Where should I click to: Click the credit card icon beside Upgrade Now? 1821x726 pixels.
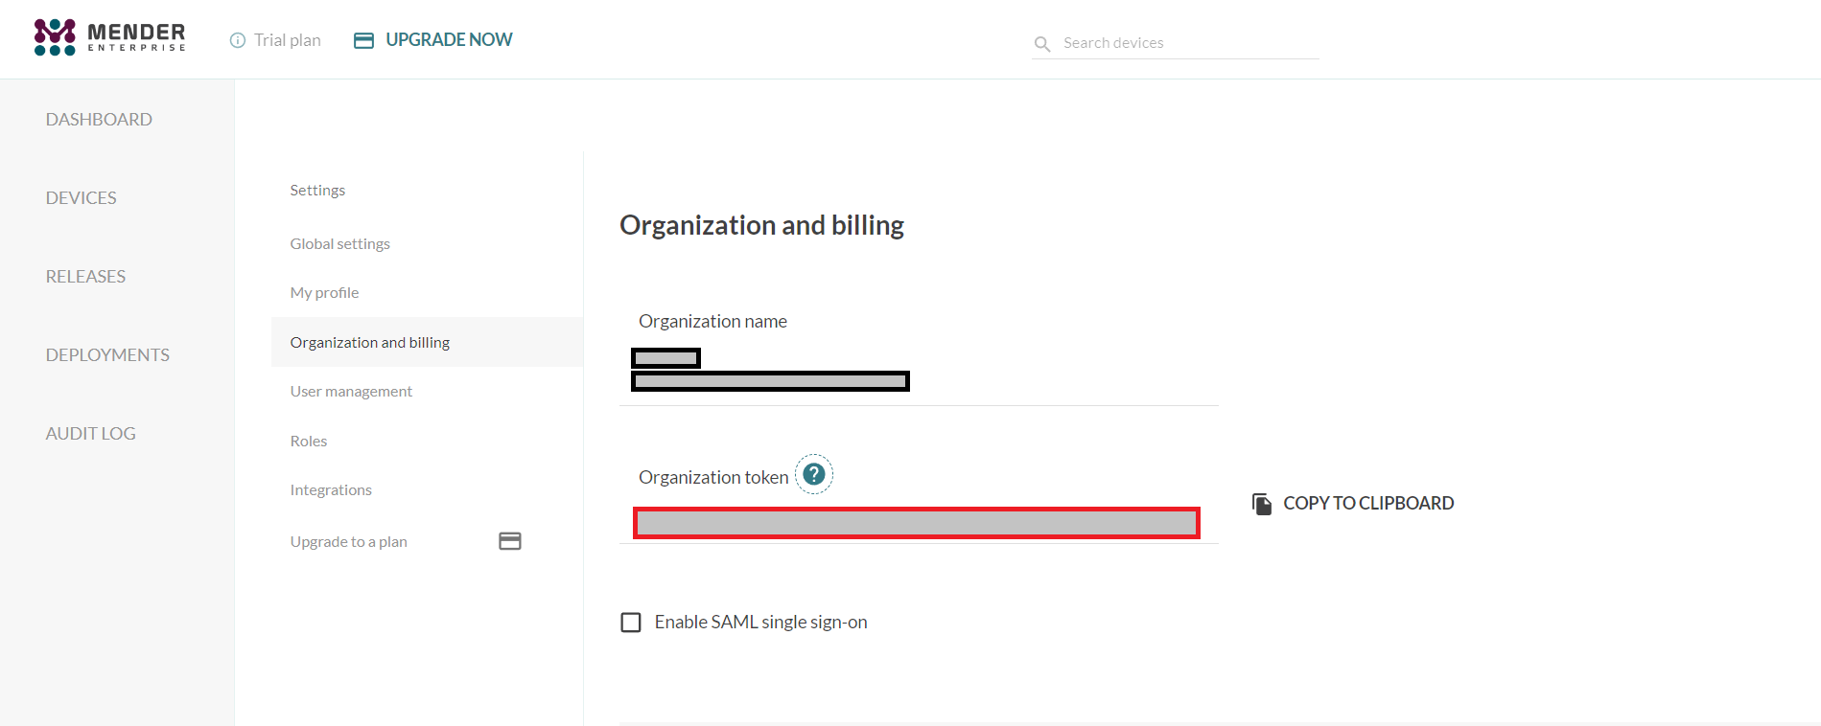(x=363, y=40)
